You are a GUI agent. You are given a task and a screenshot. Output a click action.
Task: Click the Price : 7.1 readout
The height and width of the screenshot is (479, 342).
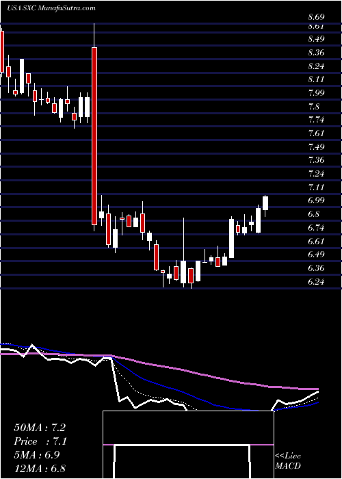coord(40,441)
